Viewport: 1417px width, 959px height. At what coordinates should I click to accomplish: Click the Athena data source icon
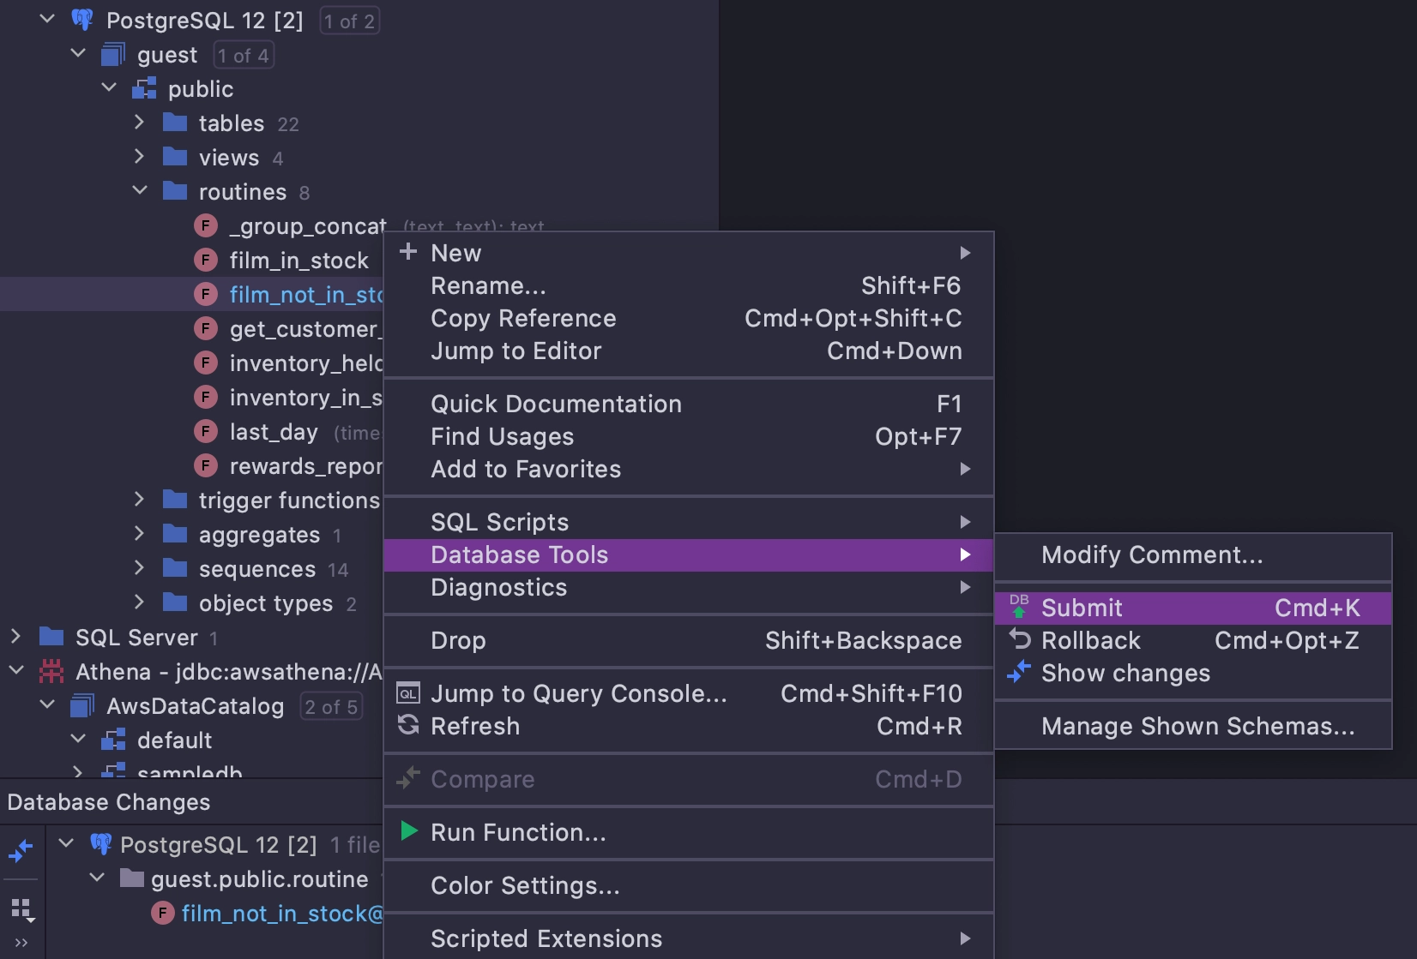51,671
